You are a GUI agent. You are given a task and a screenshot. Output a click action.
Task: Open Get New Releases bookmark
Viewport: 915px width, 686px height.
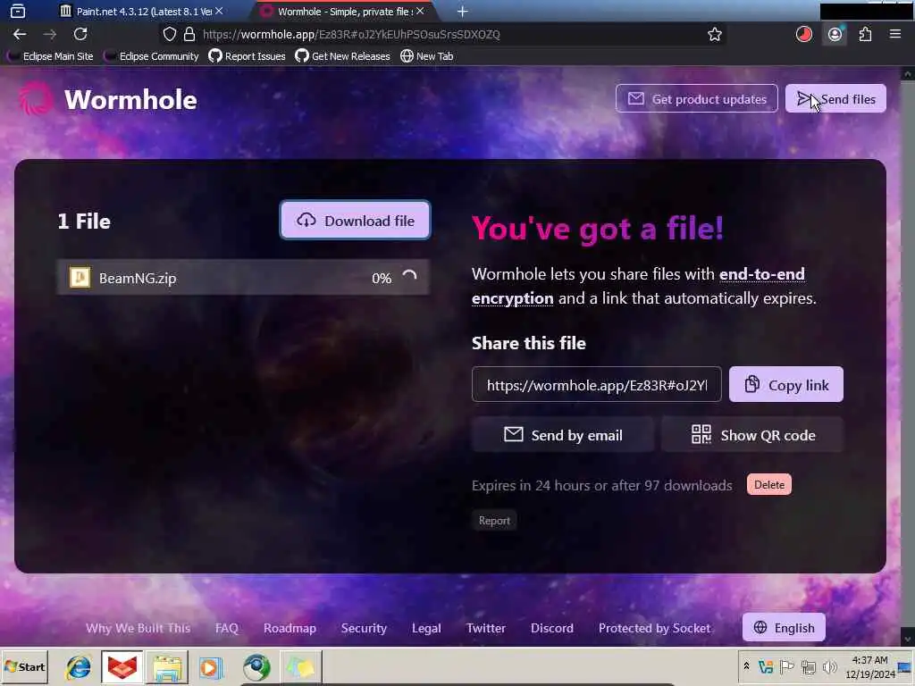click(x=342, y=56)
